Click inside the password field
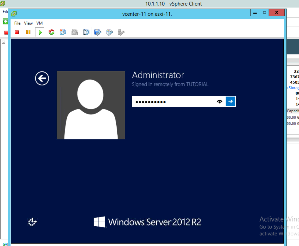 tap(173, 101)
